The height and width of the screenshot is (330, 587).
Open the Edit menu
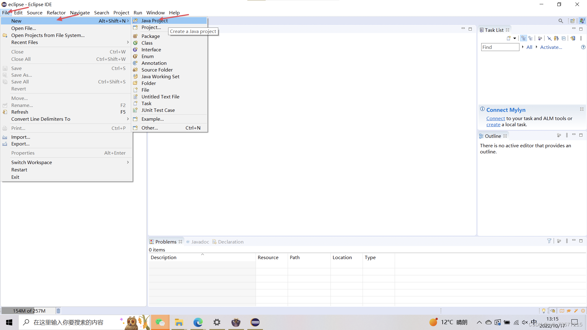pyautogui.click(x=18, y=13)
